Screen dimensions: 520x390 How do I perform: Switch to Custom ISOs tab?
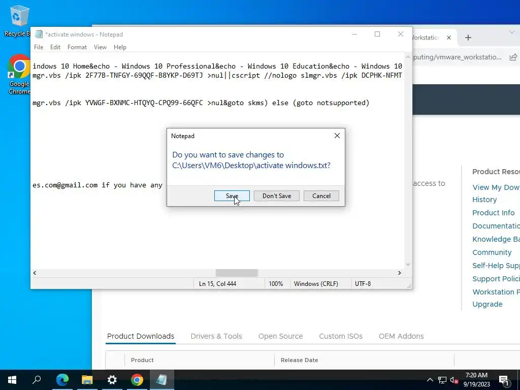pos(341,336)
